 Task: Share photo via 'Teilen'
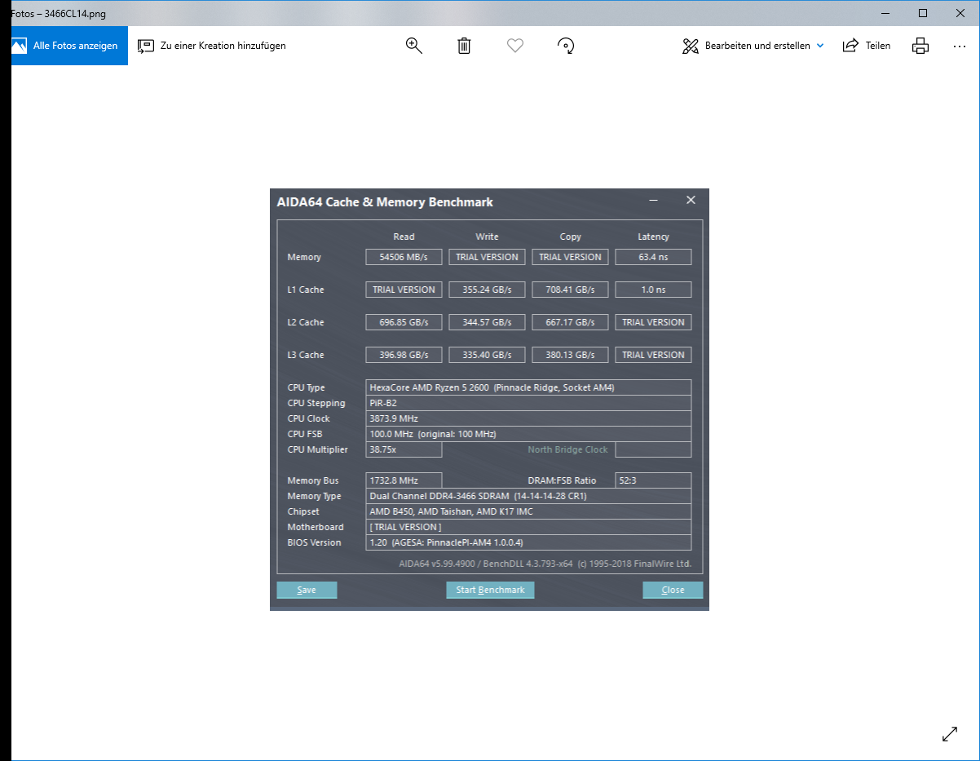click(x=867, y=46)
